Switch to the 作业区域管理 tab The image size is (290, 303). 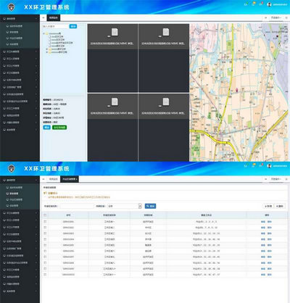tap(70, 179)
